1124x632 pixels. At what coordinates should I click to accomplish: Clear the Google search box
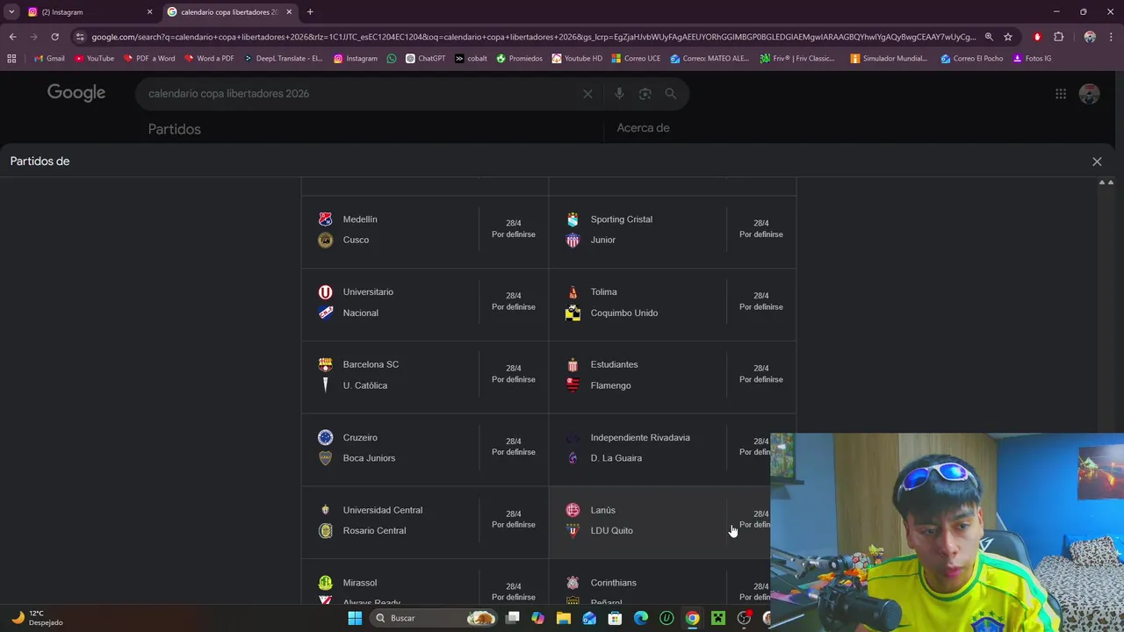coord(587,94)
